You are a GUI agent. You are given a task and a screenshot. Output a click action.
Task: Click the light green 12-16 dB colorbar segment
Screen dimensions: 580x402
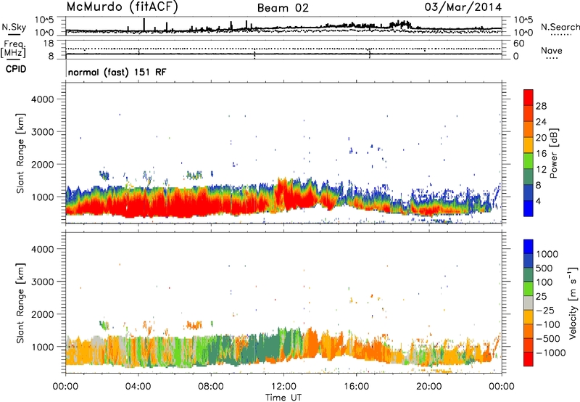(529, 160)
